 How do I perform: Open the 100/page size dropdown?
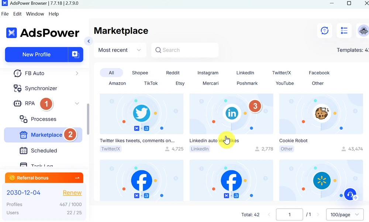coord(345,214)
